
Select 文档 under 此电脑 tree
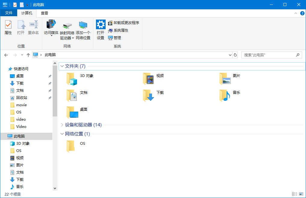point(20,172)
